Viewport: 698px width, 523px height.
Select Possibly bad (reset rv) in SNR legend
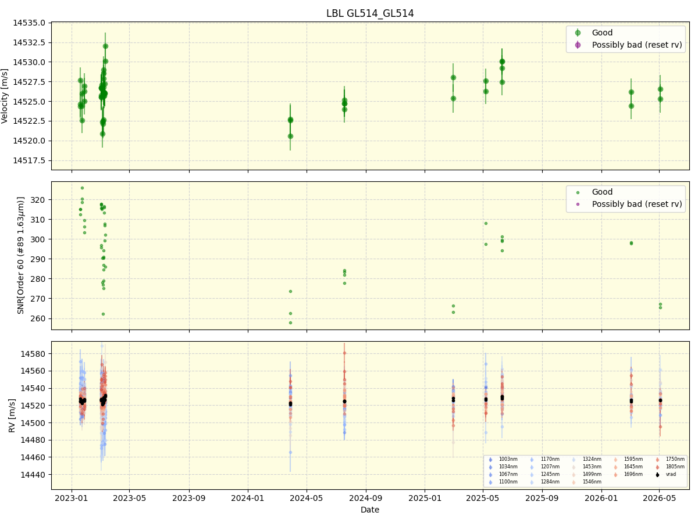(637, 204)
